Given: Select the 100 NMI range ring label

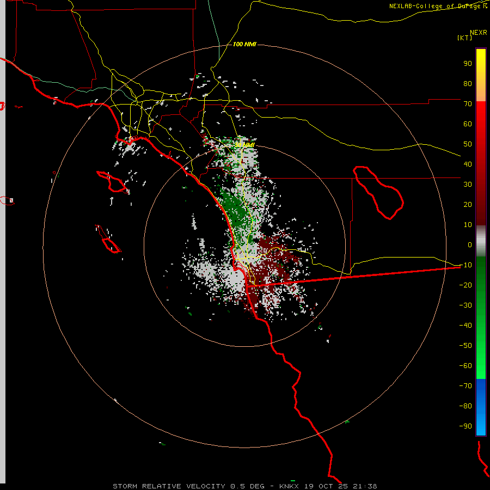Looking at the screenshot, I should (244, 45).
